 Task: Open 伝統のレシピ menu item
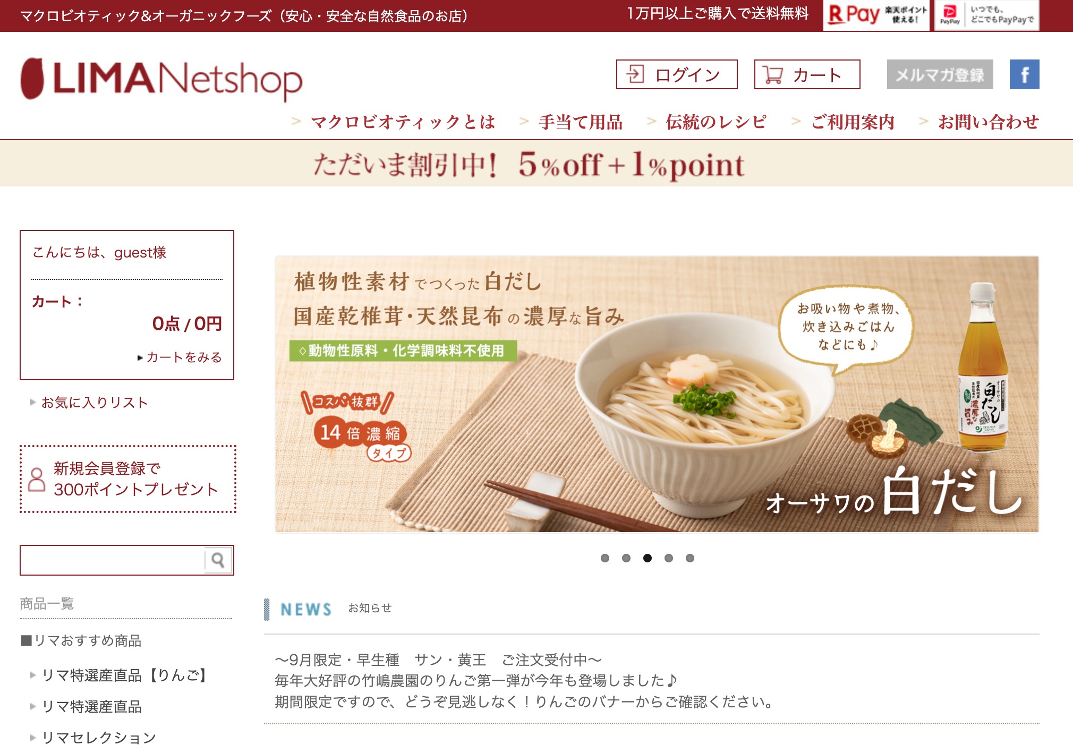716,122
